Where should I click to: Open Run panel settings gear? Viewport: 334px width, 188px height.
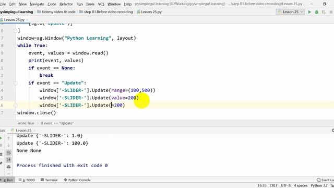[x=332, y=130]
